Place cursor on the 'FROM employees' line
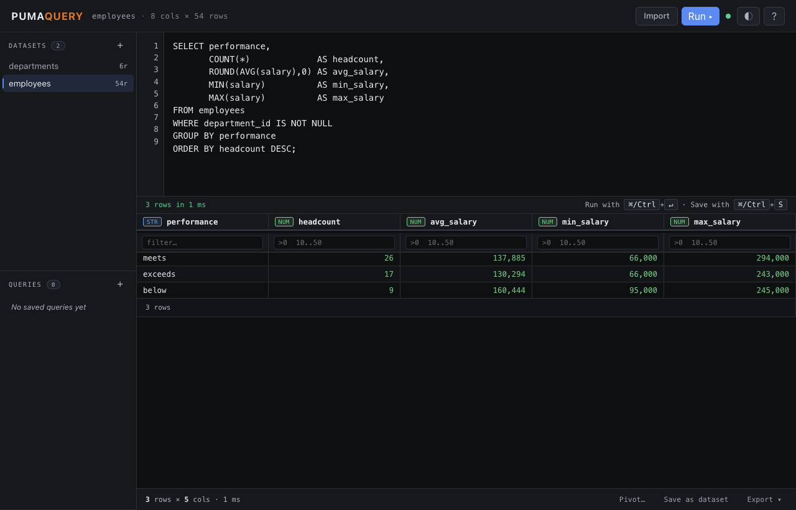Image resolution: width=796 pixels, height=510 pixels. click(x=209, y=110)
